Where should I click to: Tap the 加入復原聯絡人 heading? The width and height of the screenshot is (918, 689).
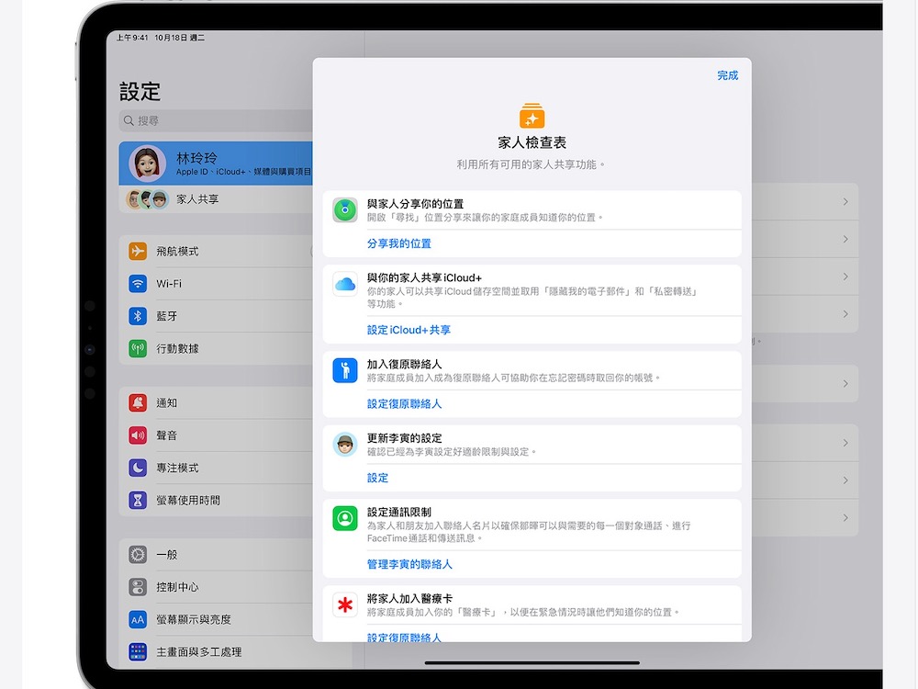404,364
